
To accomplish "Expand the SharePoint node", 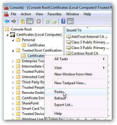I will [13, 104].
